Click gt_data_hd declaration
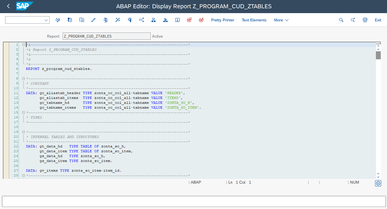The width and height of the screenshot is (387, 209). point(51,146)
